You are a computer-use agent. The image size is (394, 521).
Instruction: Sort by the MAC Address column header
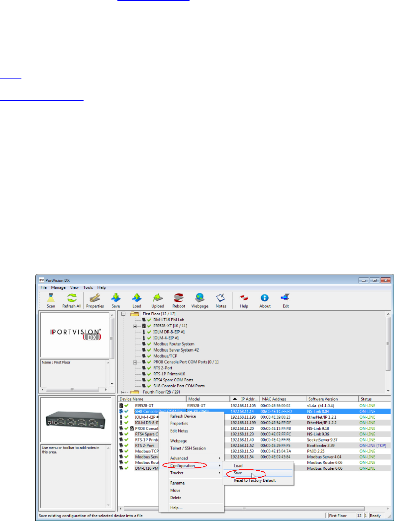pyautogui.click(x=283, y=399)
